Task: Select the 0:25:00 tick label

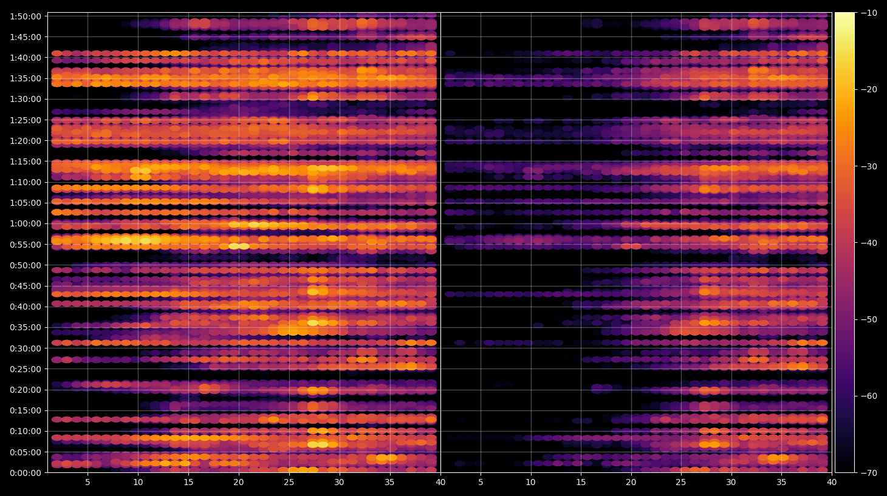Action: 26,369
